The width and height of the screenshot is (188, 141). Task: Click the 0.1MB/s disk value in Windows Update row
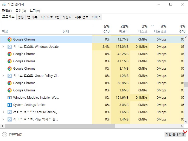click(x=142, y=47)
